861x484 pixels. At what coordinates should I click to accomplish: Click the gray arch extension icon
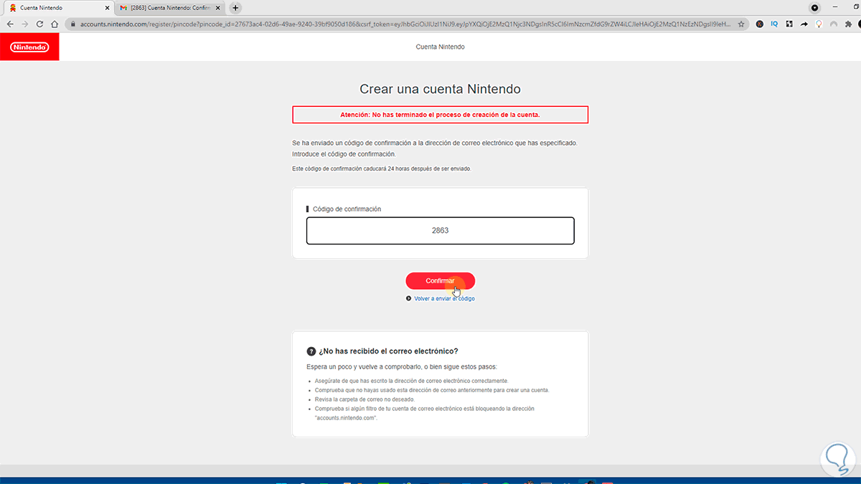(x=834, y=24)
